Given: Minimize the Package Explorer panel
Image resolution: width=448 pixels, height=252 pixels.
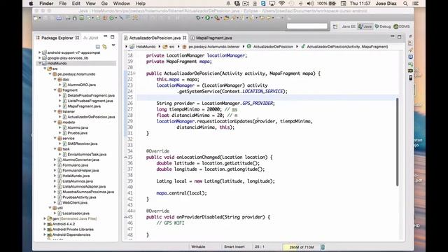Looking at the screenshot, I should 106,36.
